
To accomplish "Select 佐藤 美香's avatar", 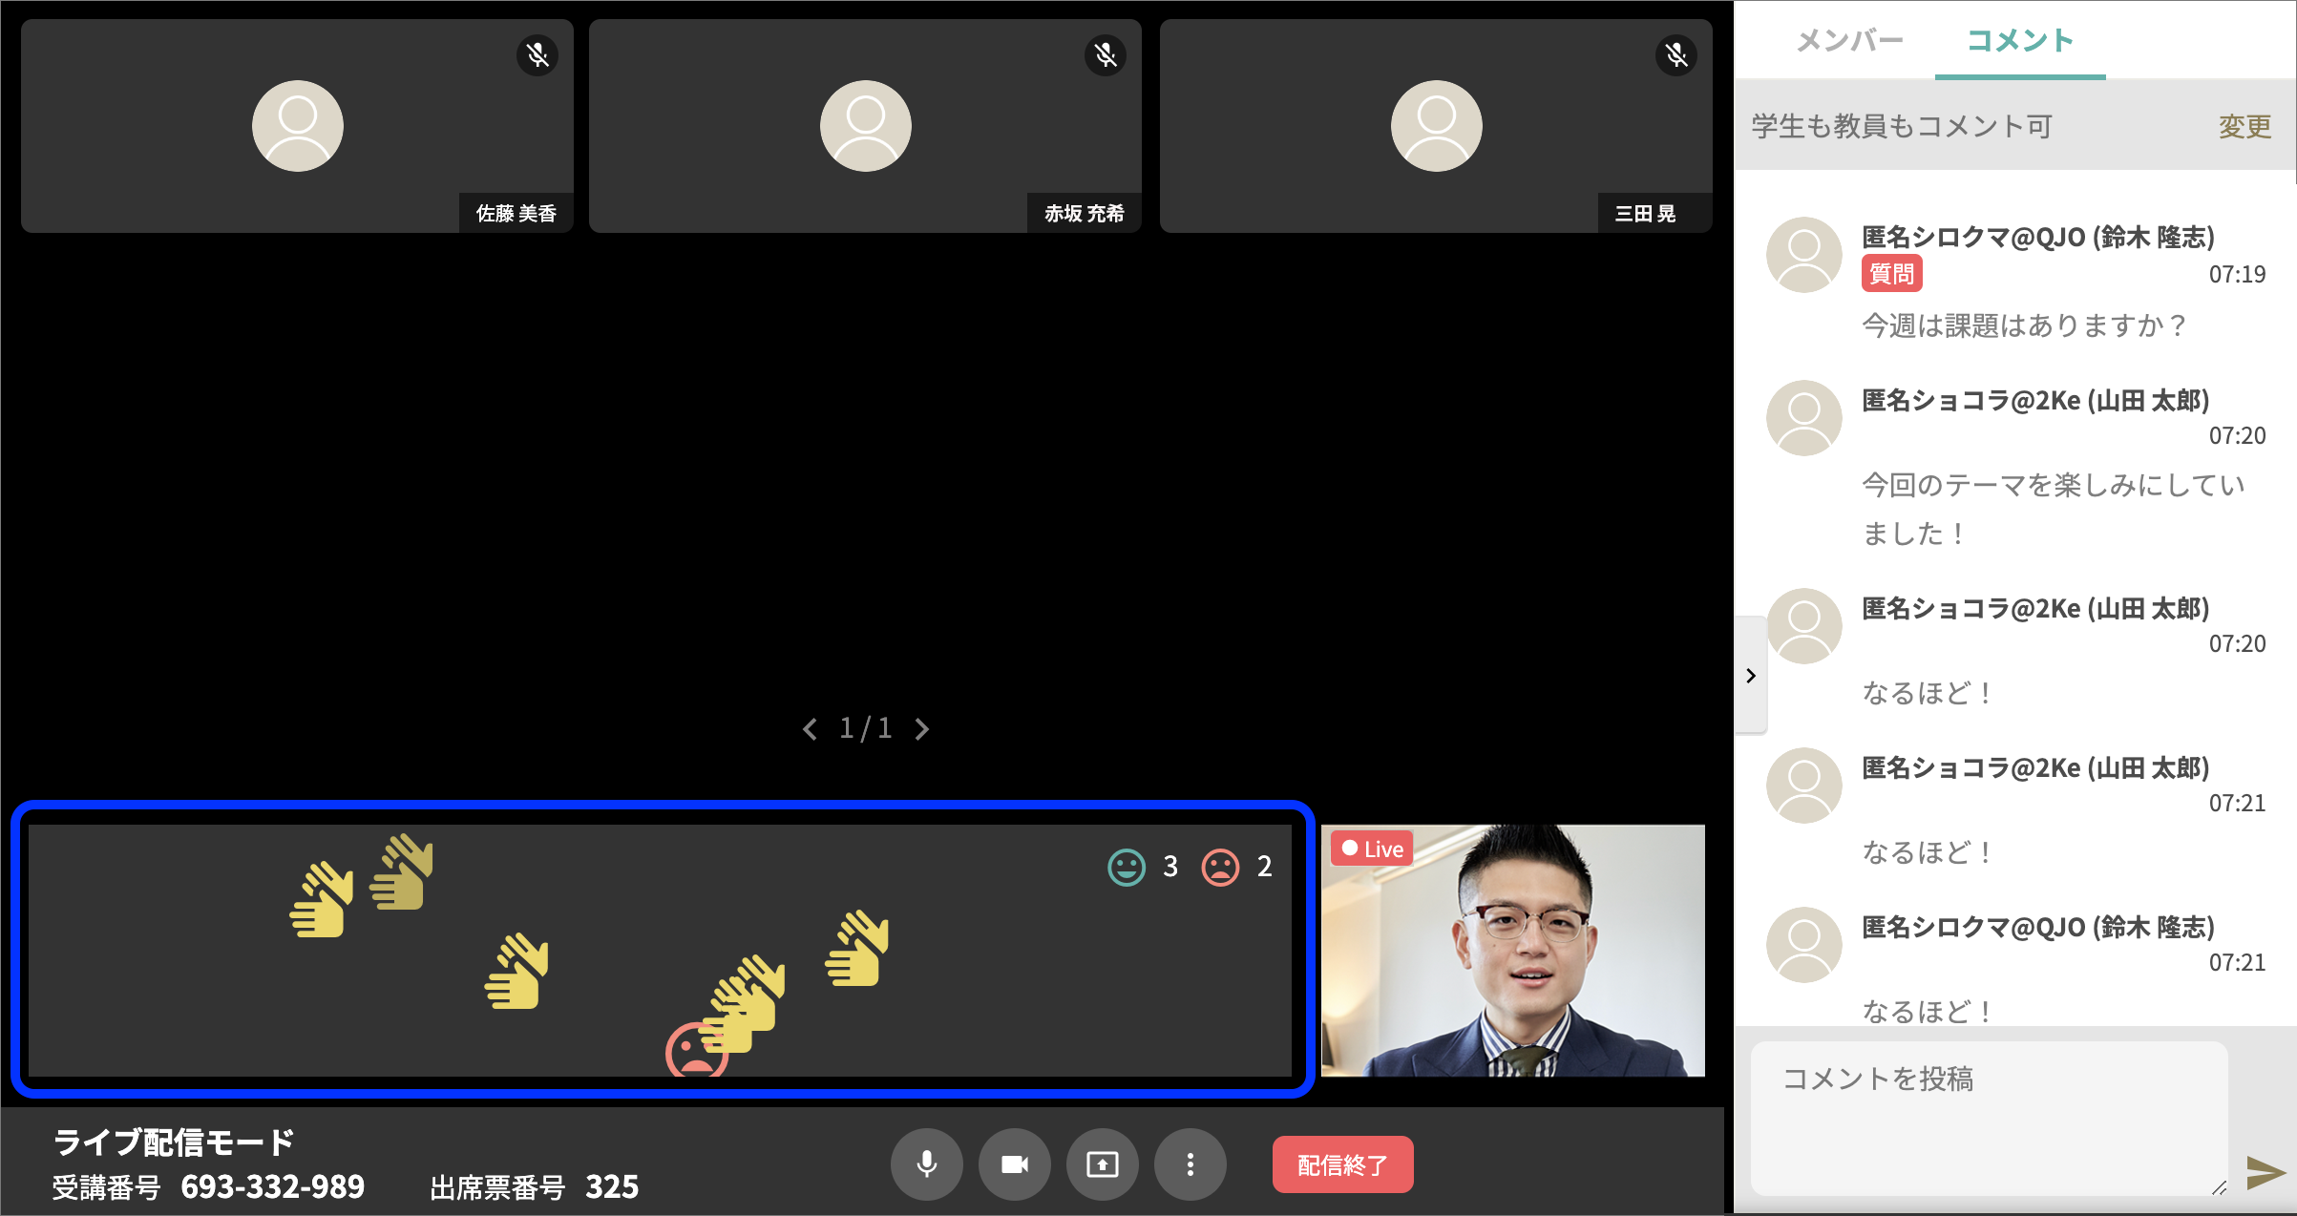I will coord(298,126).
